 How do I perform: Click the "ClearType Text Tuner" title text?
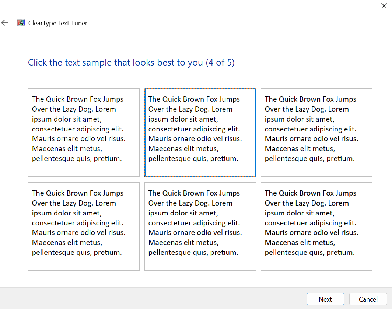coord(58,23)
